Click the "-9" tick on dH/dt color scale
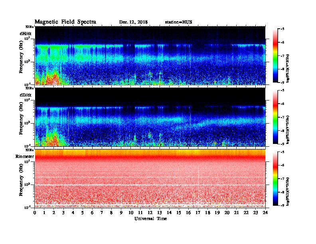 click(x=282, y=83)
